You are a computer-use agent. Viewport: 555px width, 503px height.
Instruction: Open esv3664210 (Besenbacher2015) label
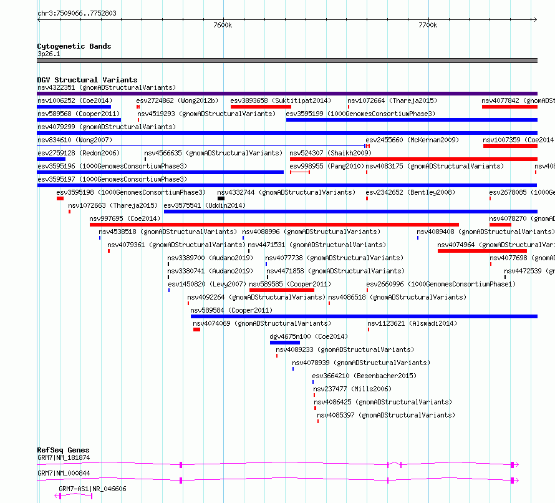(x=364, y=376)
